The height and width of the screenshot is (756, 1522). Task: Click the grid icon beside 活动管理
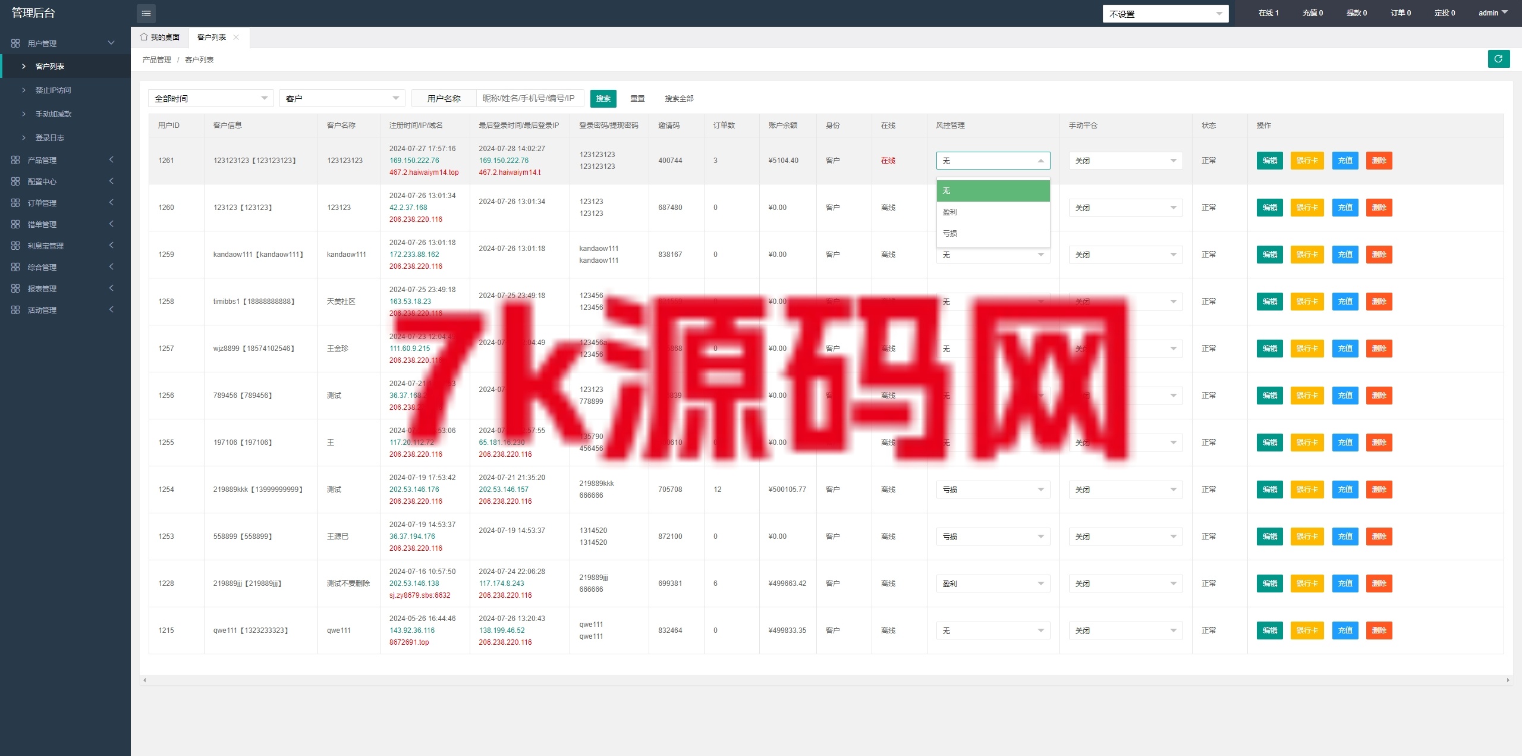(x=15, y=310)
